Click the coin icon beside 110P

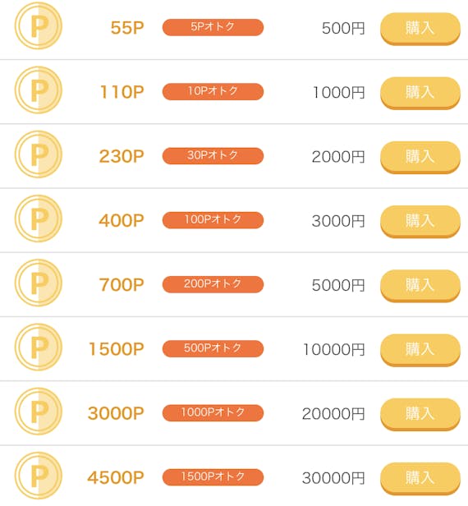tap(39, 90)
